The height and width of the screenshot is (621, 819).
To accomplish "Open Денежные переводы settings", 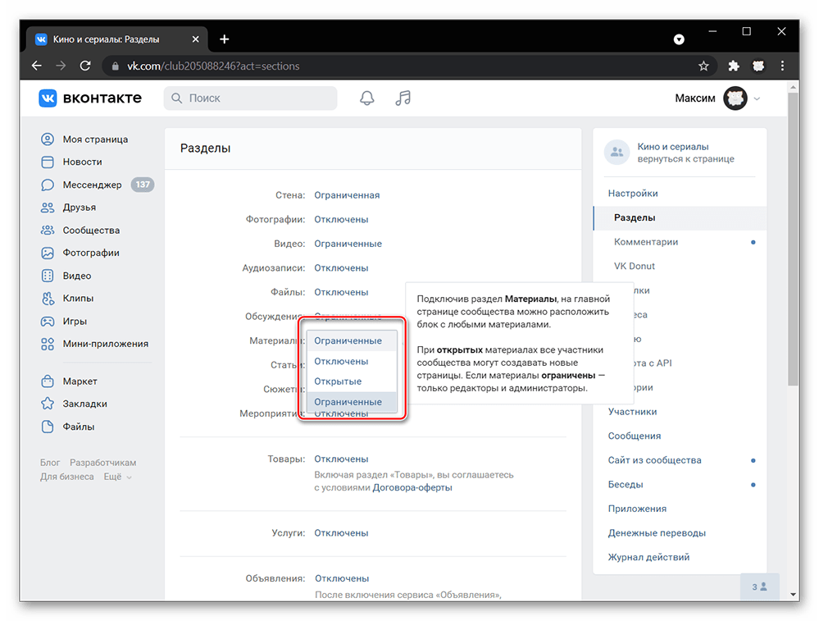I will coord(657,533).
